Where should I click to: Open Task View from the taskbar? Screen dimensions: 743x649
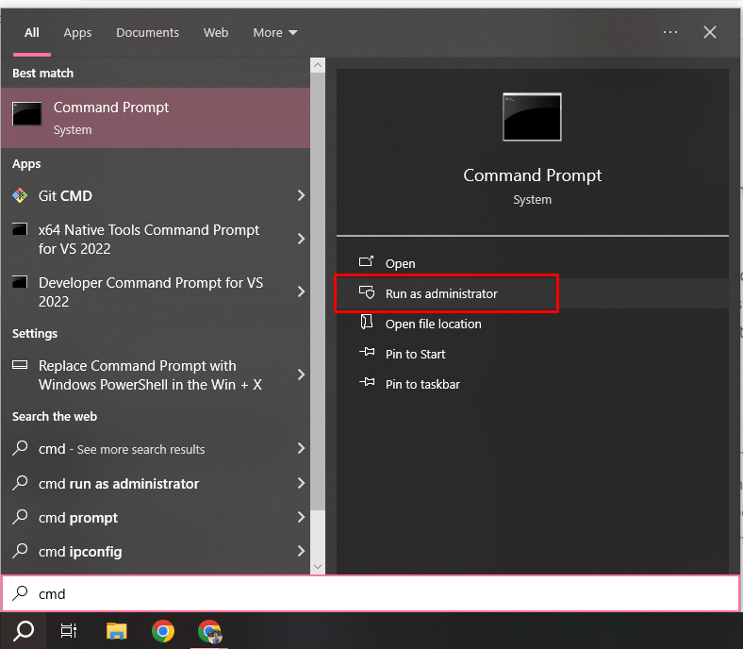(x=69, y=631)
